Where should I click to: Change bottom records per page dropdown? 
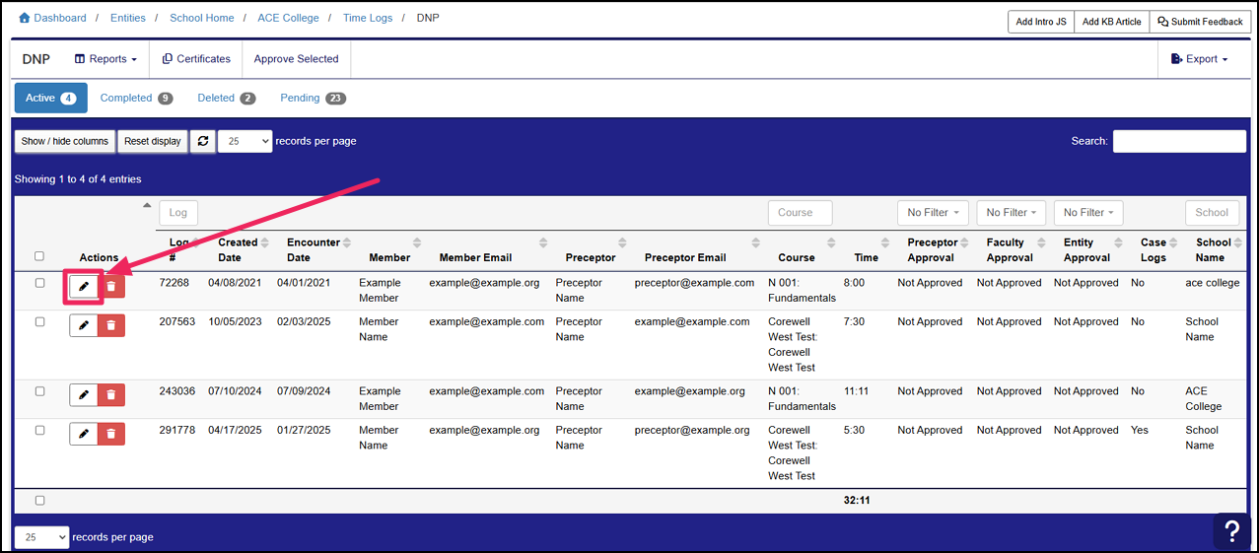[41, 537]
